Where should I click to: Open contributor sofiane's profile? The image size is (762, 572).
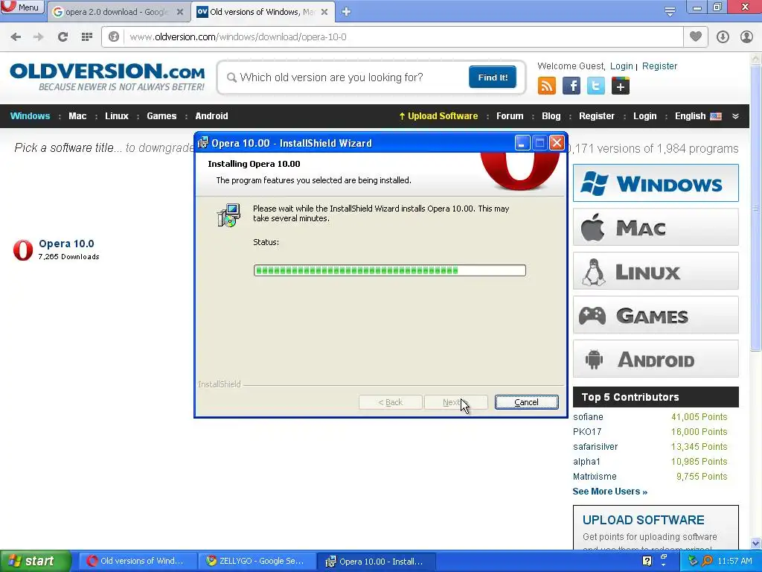coord(588,417)
